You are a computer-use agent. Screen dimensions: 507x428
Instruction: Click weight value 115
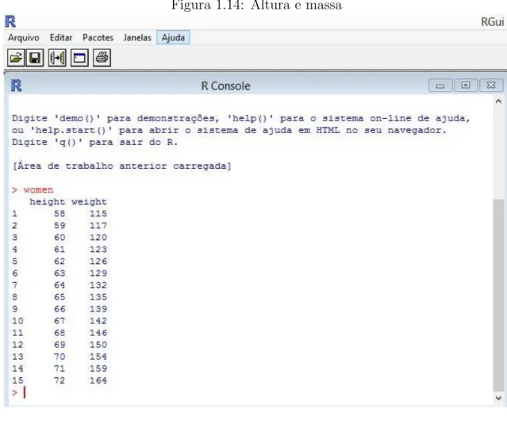pyautogui.click(x=98, y=213)
